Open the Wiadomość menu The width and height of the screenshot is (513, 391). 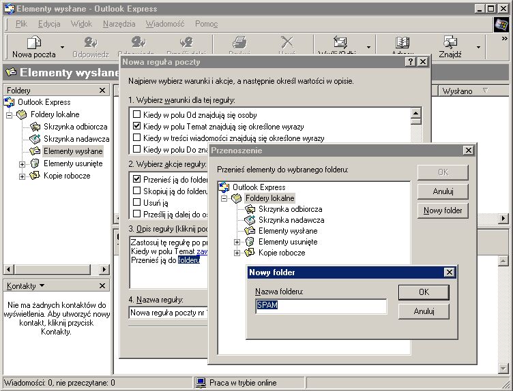pyautogui.click(x=165, y=24)
